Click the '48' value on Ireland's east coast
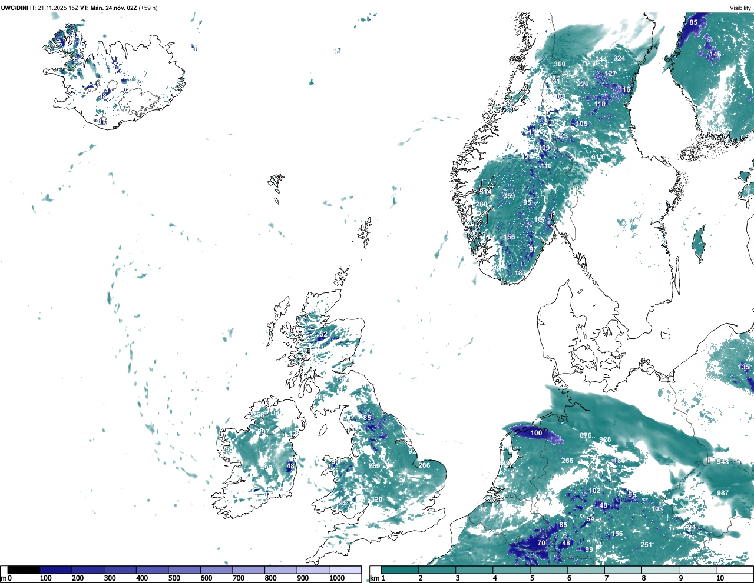The image size is (754, 583). coord(290,466)
